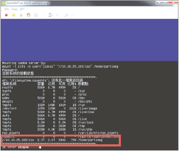
Task: Click the '/var/lib/nfs/rpc_pipefs' mount point
Action: coord(98,133)
